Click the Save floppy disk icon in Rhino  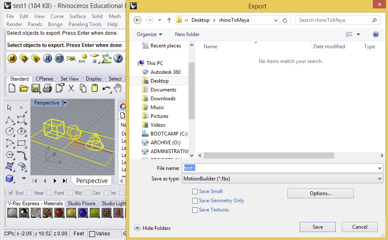[36, 88]
